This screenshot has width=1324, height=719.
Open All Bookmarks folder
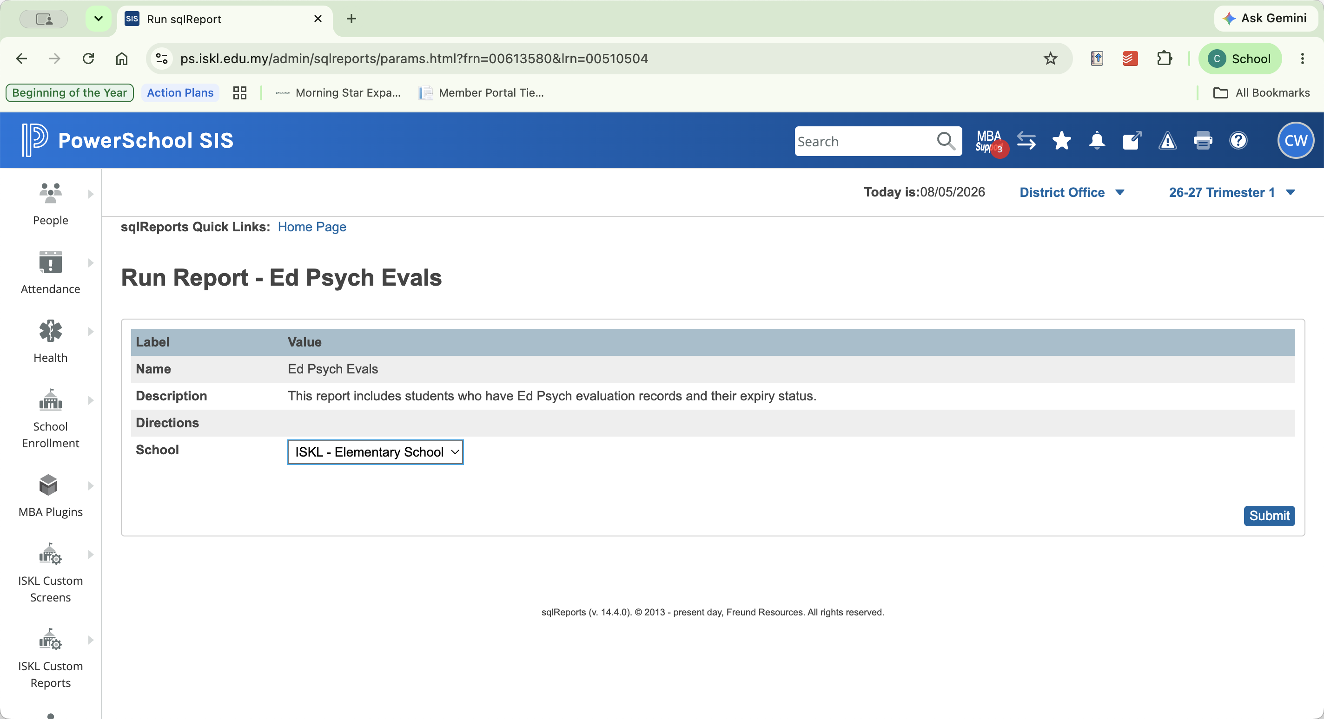click(1261, 93)
